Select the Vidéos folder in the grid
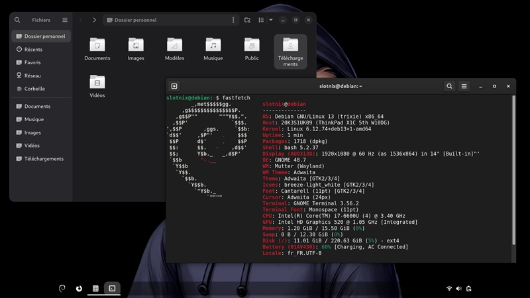This screenshot has height=298, width=530. (97, 82)
